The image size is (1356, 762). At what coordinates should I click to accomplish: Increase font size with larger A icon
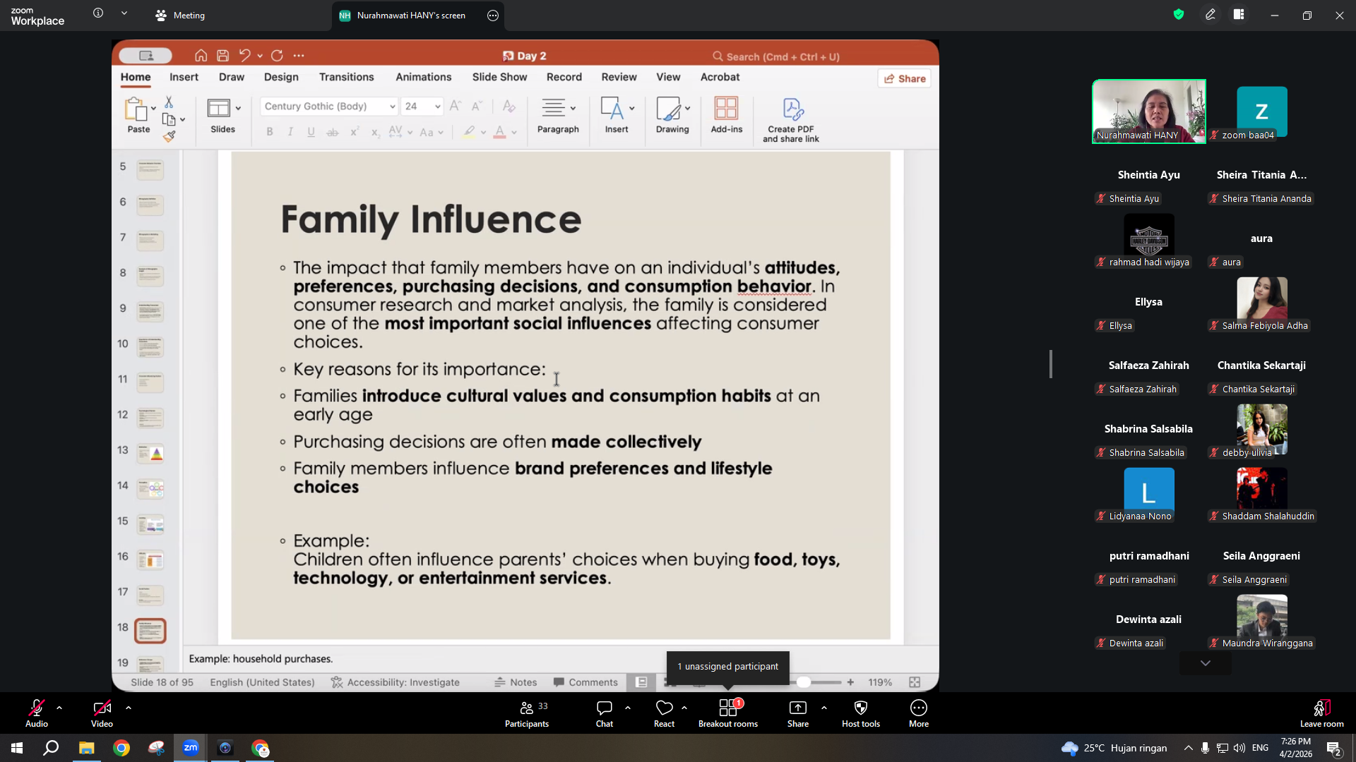click(456, 106)
